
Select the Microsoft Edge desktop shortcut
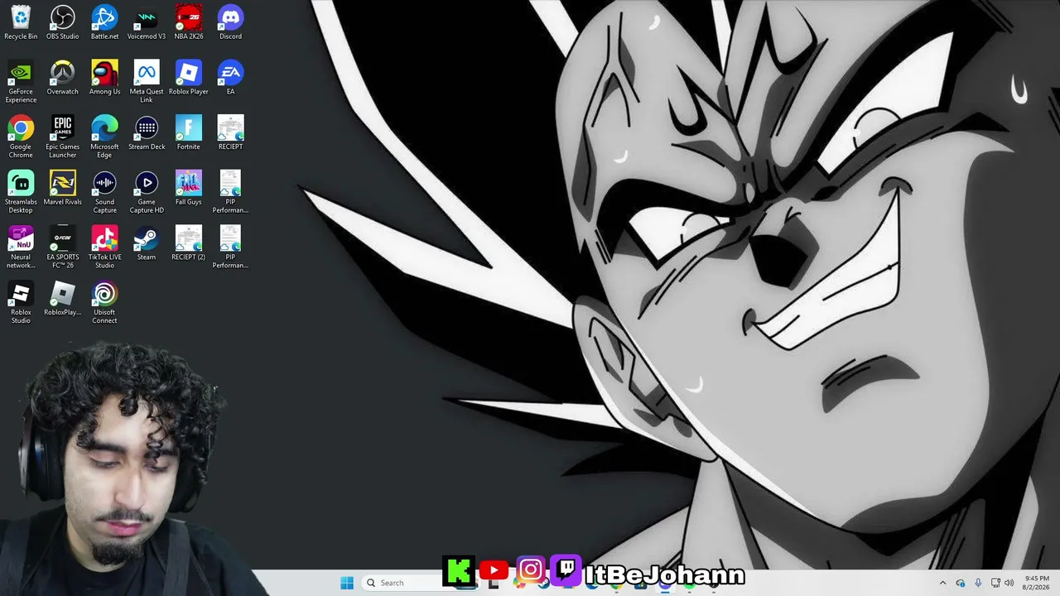click(104, 137)
